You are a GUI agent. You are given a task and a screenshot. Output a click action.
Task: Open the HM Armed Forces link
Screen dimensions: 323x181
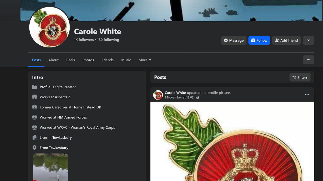pyautogui.click(x=72, y=117)
